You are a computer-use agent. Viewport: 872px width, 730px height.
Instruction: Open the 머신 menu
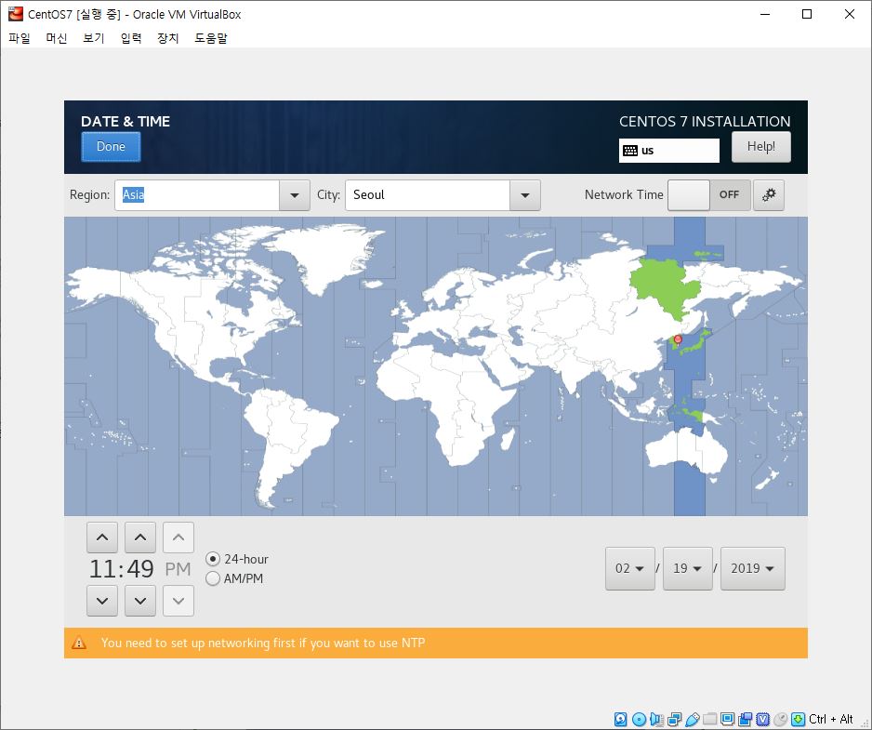[57, 38]
